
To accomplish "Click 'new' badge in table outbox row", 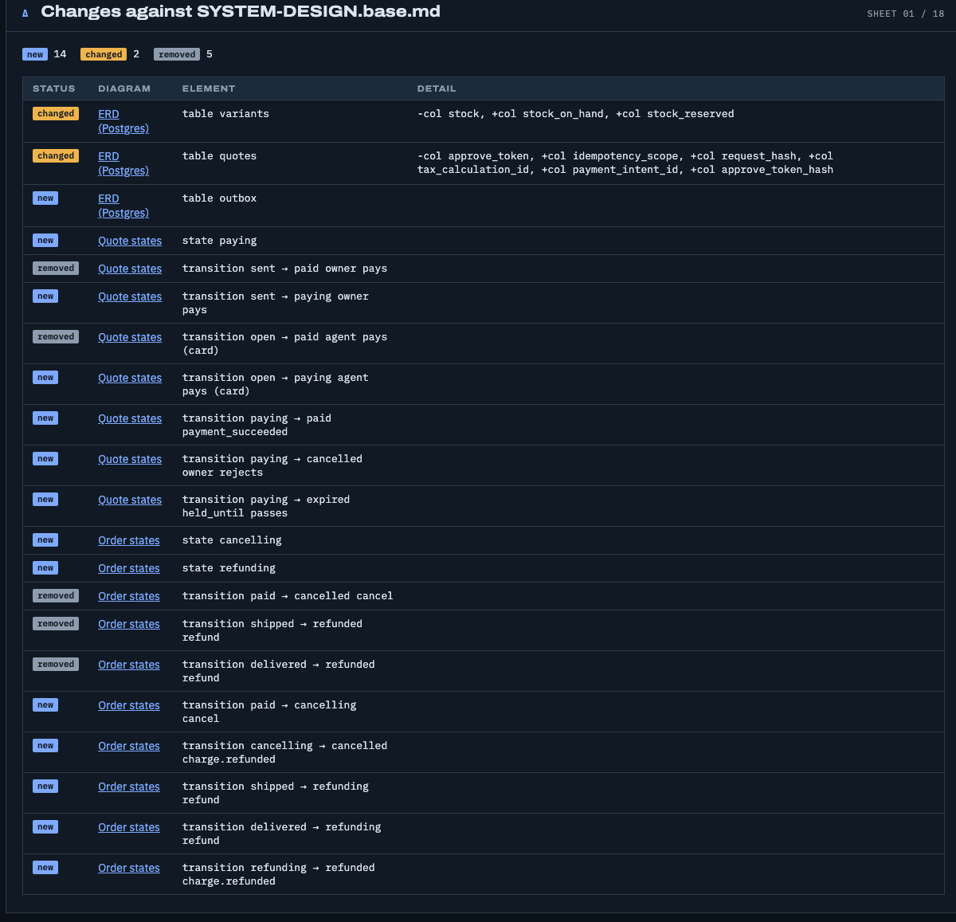I will point(45,198).
